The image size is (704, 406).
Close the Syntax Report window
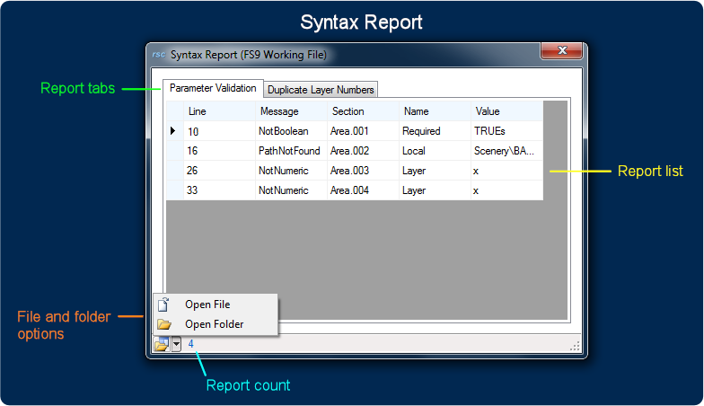point(562,50)
